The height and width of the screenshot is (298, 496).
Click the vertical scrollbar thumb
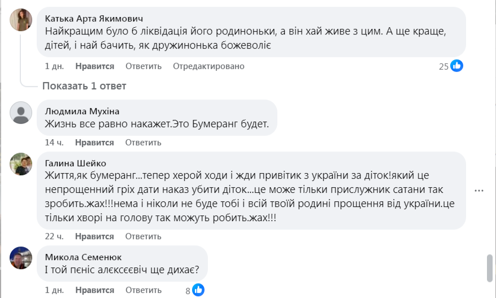(x=490, y=267)
